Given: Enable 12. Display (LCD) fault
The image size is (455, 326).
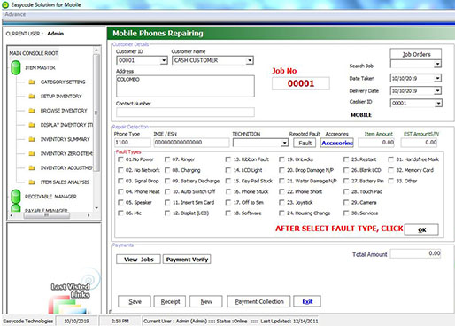Looking at the screenshot, I should [167, 213].
